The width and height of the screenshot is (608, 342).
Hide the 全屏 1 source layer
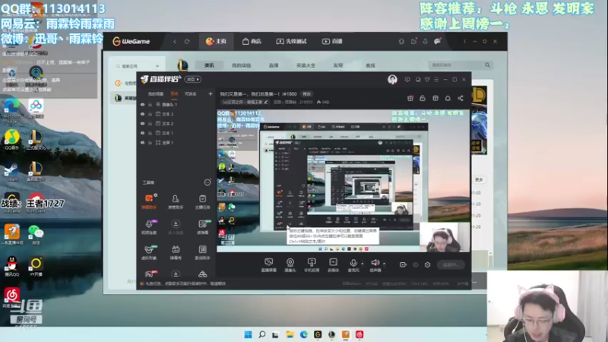pyautogui.click(x=142, y=142)
